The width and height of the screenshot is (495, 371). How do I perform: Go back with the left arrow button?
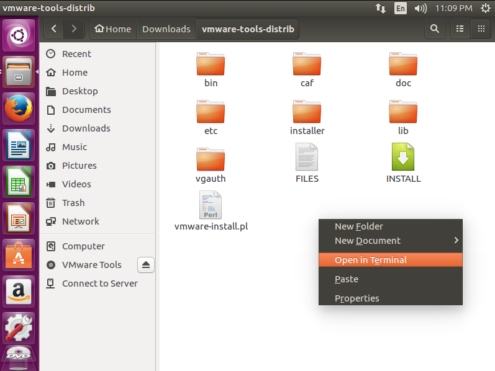click(54, 29)
